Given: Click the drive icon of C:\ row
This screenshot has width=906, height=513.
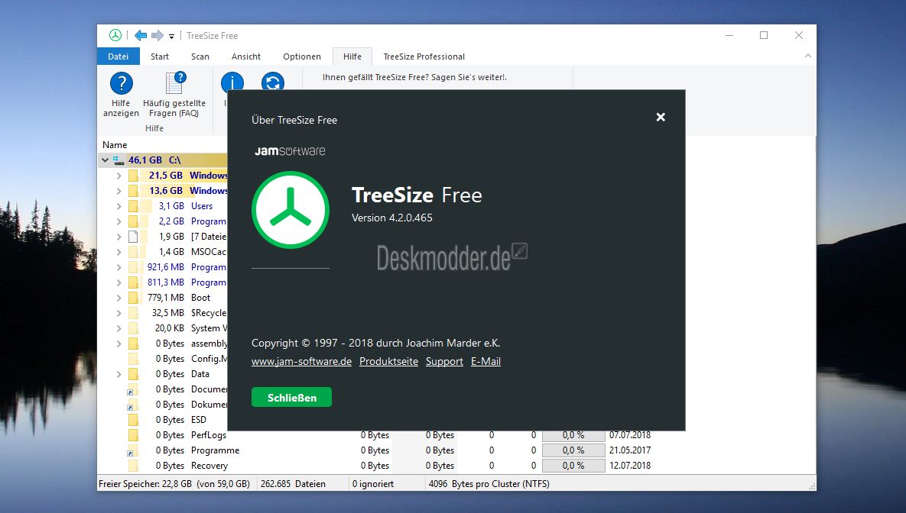Looking at the screenshot, I should pyautogui.click(x=119, y=160).
